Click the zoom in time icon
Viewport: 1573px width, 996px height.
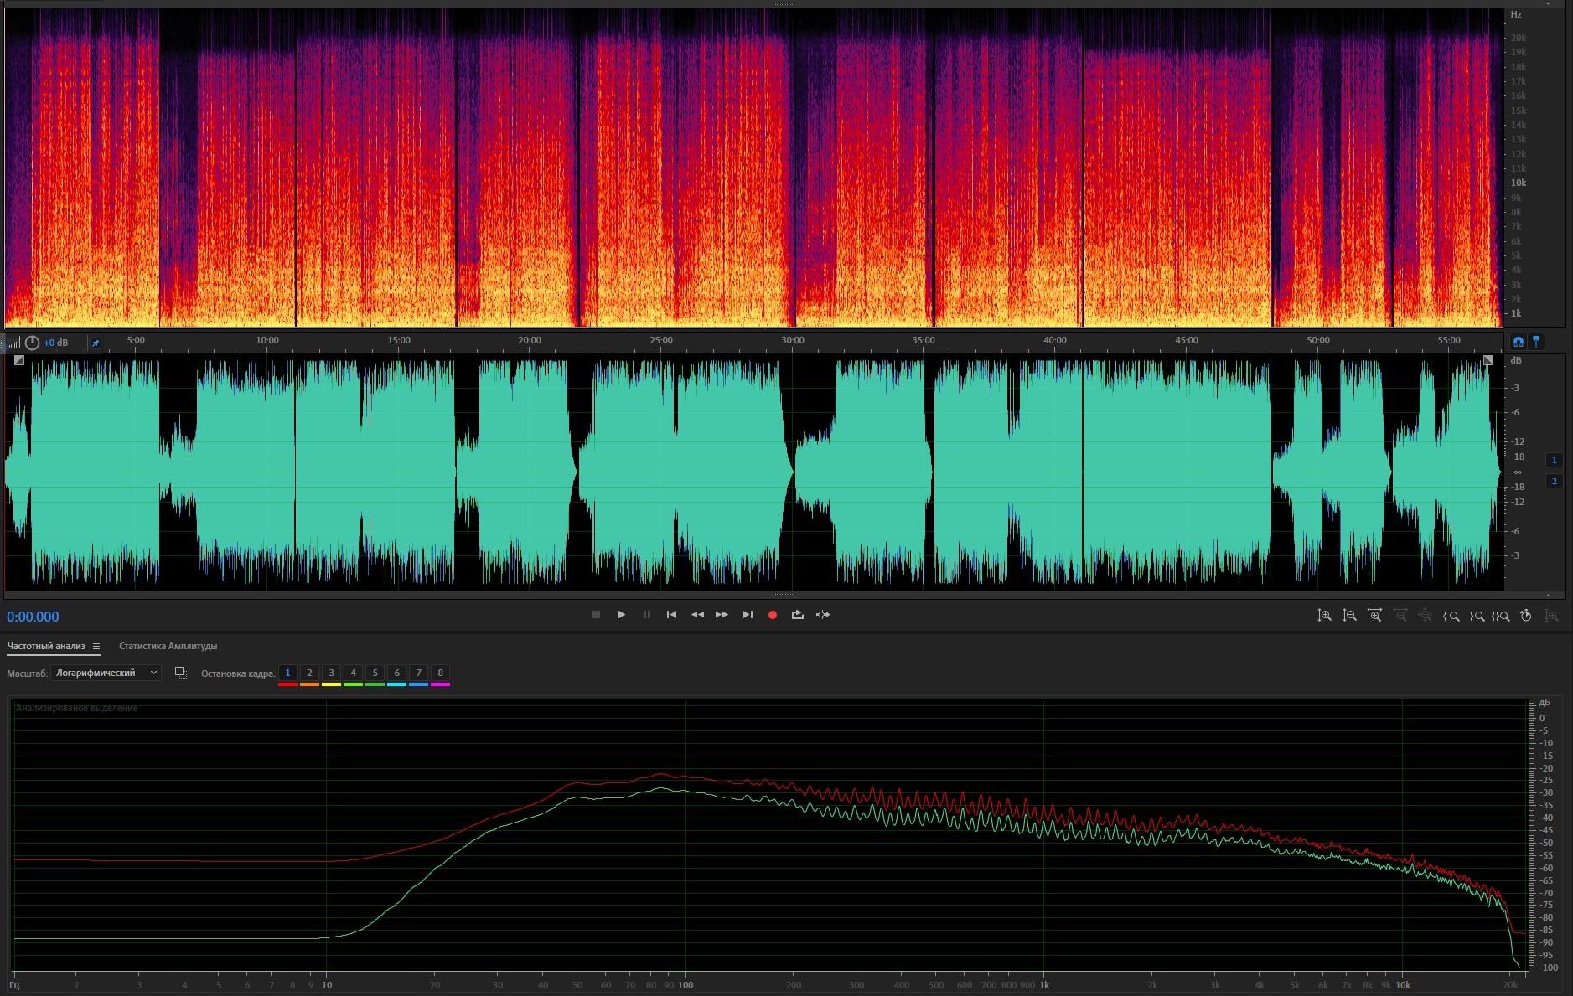(1374, 616)
